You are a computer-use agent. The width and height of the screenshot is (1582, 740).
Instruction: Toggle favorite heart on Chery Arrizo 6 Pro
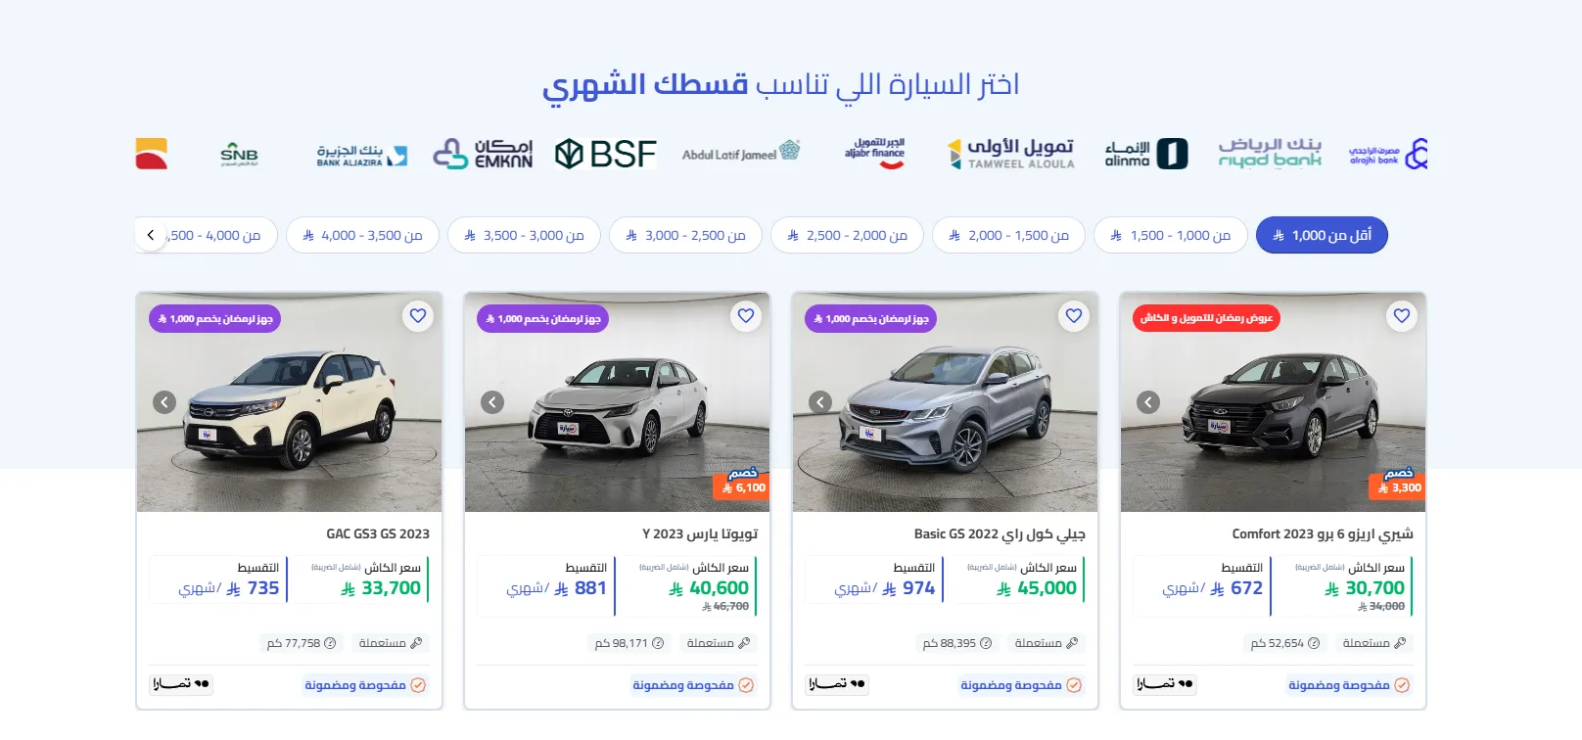click(1401, 316)
